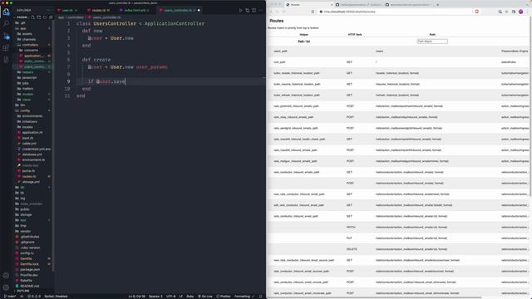Click New File icon in Explorer header
The height and width of the screenshot is (299, 532).
pos(33,17)
